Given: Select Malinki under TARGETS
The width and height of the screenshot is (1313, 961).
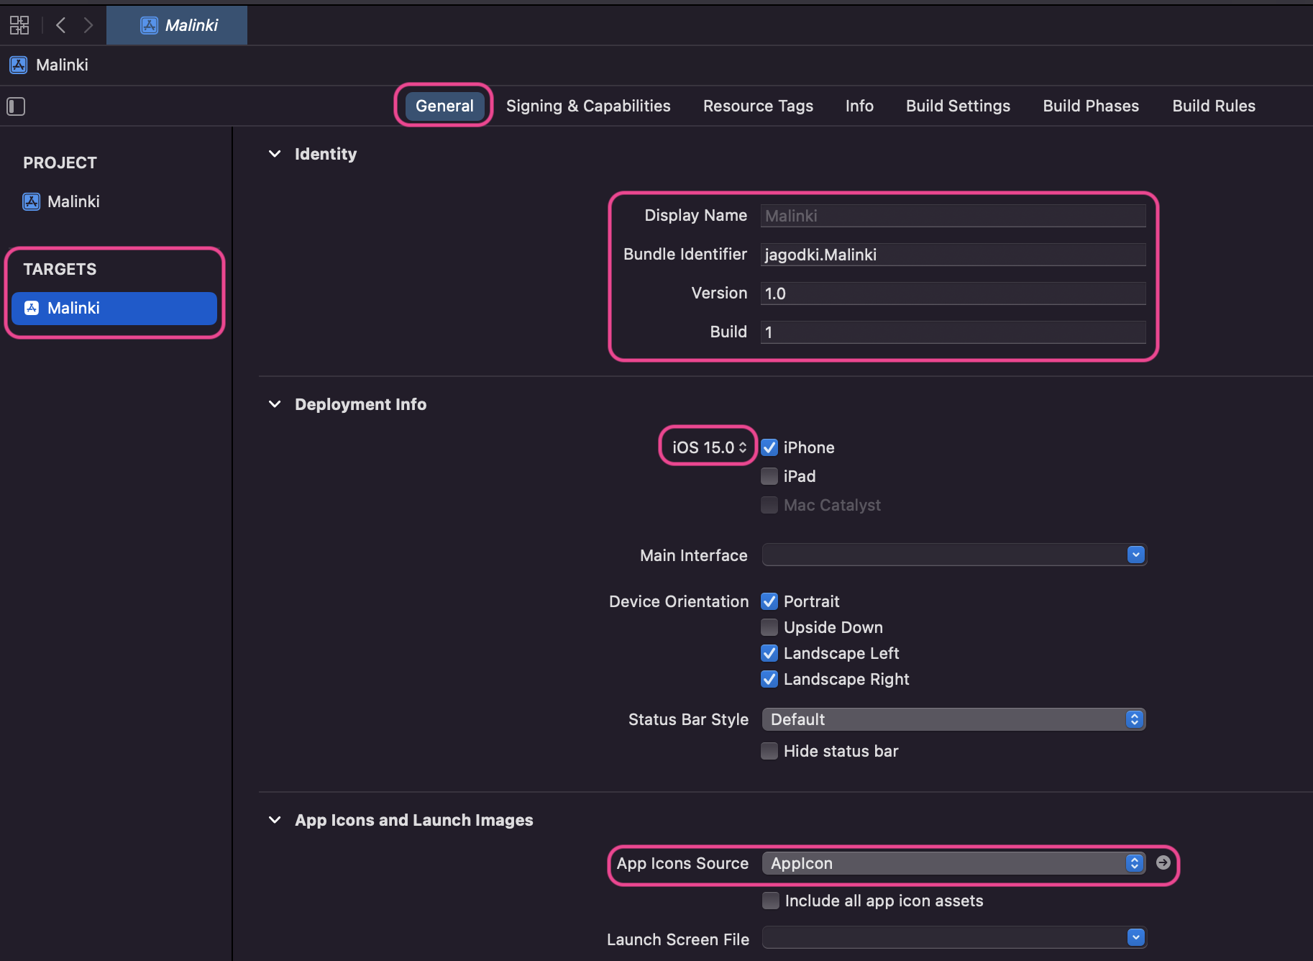Looking at the screenshot, I should point(114,308).
